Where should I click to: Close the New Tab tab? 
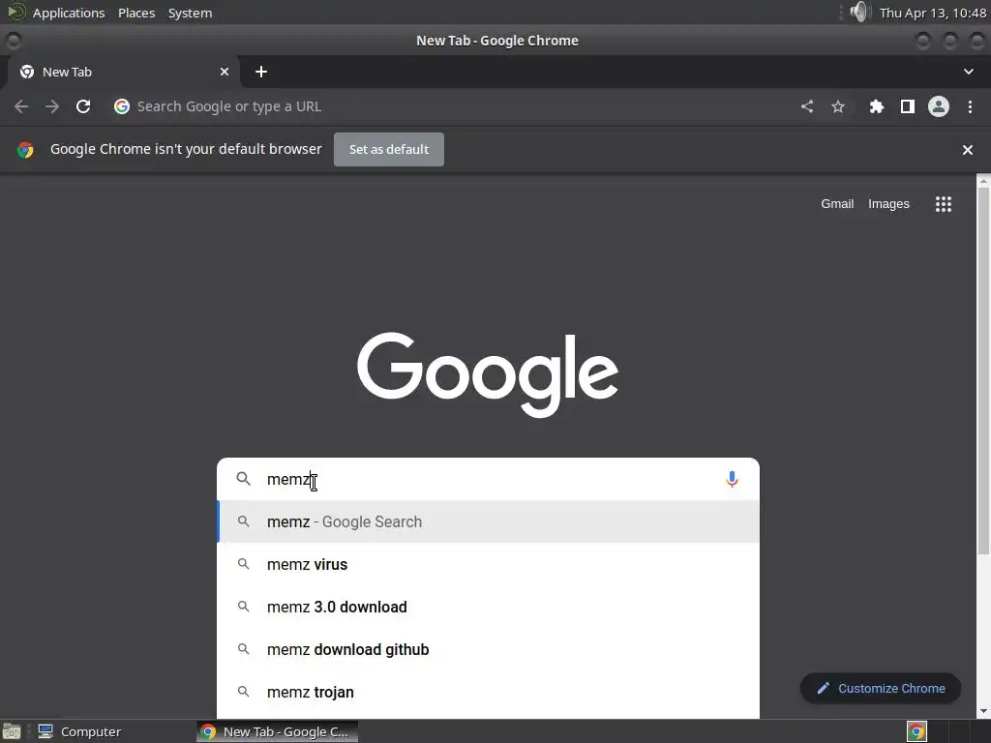pyautogui.click(x=224, y=72)
